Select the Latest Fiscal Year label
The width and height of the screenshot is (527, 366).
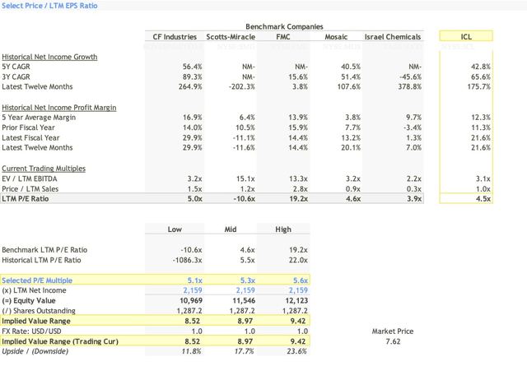30,137
